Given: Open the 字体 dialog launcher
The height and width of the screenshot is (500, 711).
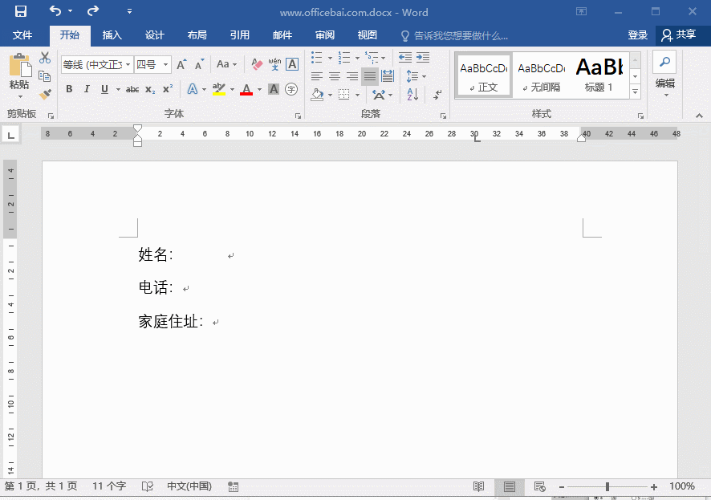Looking at the screenshot, I should (298, 116).
